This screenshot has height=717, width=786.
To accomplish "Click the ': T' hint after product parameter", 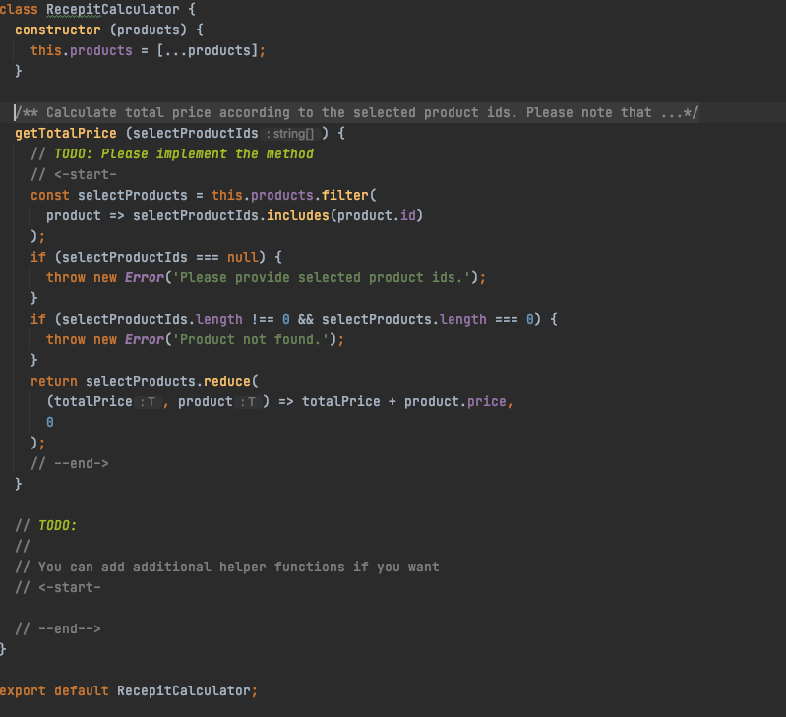I will 248,402.
